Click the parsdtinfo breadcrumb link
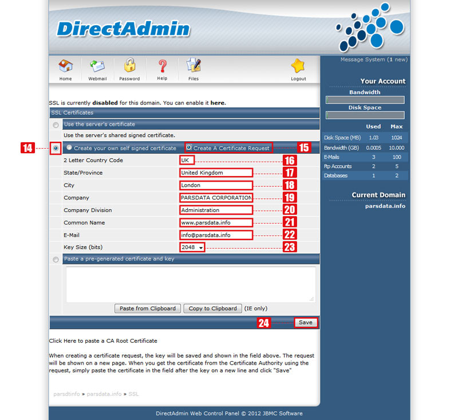 point(66,394)
